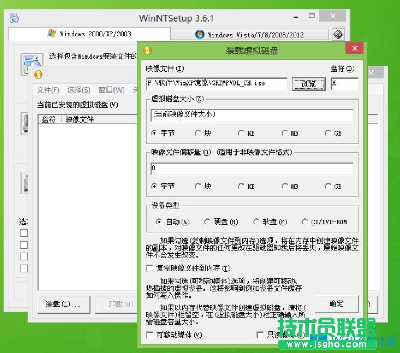
Task: Select MB unit for image offset
Action: click(x=290, y=186)
